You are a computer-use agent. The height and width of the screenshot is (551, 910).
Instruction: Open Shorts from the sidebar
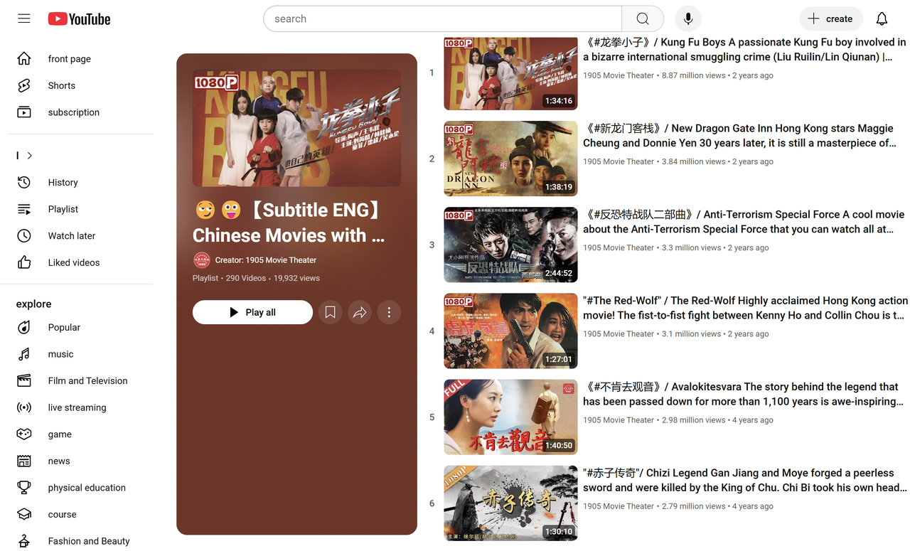tap(61, 85)
